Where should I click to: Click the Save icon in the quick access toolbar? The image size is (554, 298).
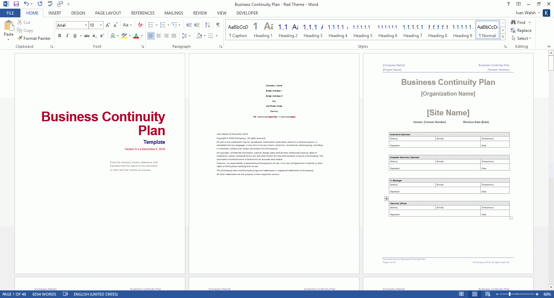click(16, 4)
